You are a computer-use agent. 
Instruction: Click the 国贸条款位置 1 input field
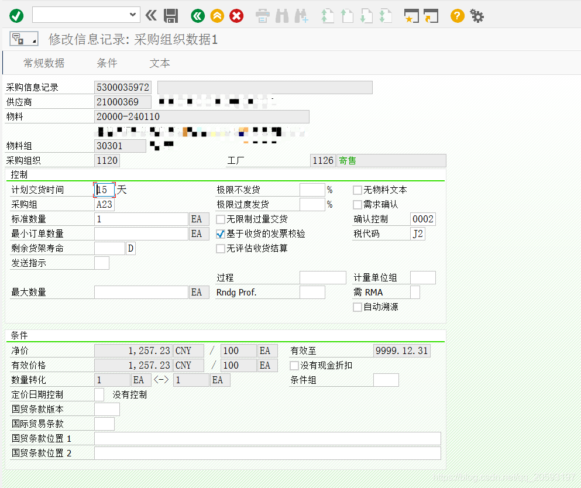click(x=267, y=439)
